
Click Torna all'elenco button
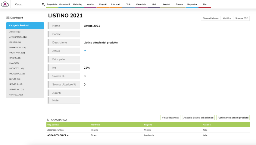coord(211,18)
